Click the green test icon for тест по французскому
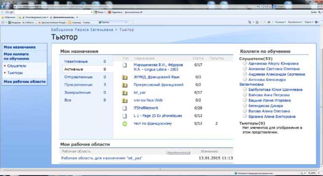Viewport: 323px width, 176px height. pyautogui.click(x=124, y=123)
